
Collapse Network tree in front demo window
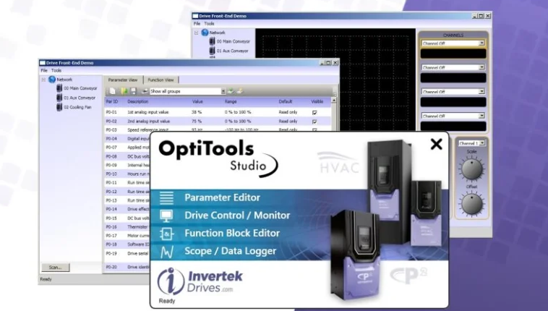pyautogui.click(x=43, y=80)
